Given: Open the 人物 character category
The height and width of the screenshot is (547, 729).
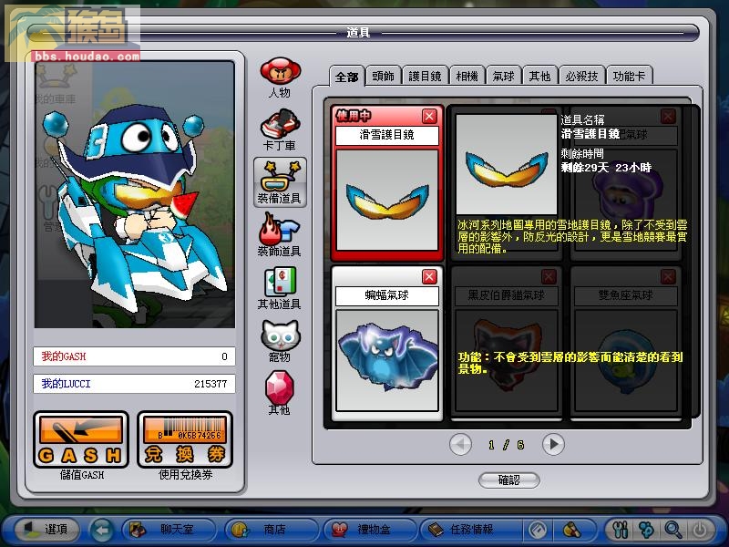Looking at the screenshot, I should (280, 77).
